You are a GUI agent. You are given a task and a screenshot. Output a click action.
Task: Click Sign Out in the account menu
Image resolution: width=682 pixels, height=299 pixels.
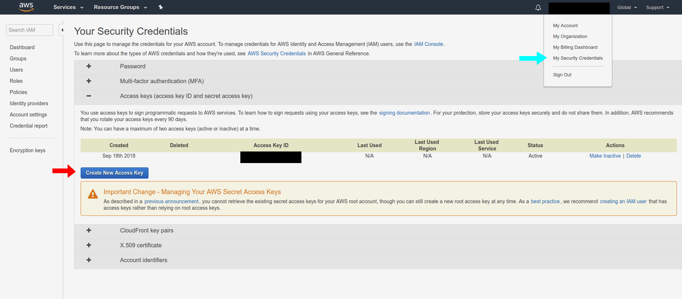click(x=562, y=75)
